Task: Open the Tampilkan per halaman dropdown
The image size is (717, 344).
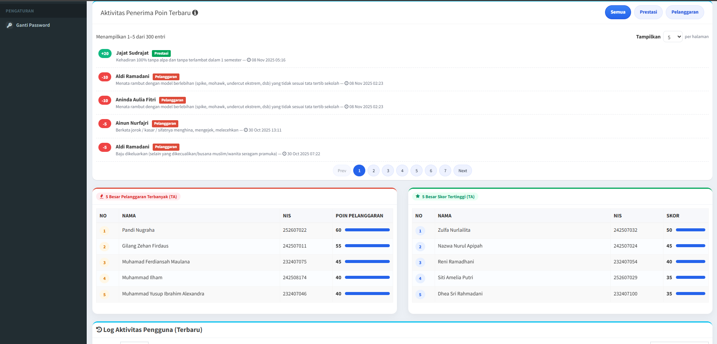Action: [673, 37]
